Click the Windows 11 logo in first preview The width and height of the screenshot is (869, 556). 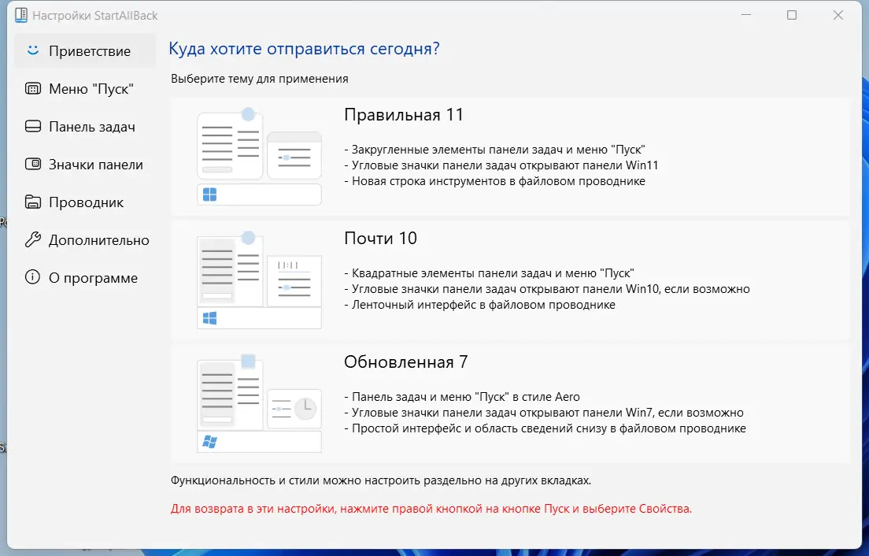pos(210,195)
